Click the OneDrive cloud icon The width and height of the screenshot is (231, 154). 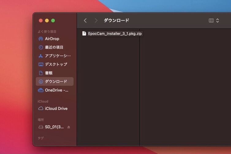tap(41, 90)
